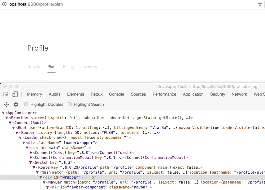Image resolution: width=265 pixels, height=190 pixels.
Task: Select the Connect(ConfirmationModal) tree row
Action: click(110, 158)
